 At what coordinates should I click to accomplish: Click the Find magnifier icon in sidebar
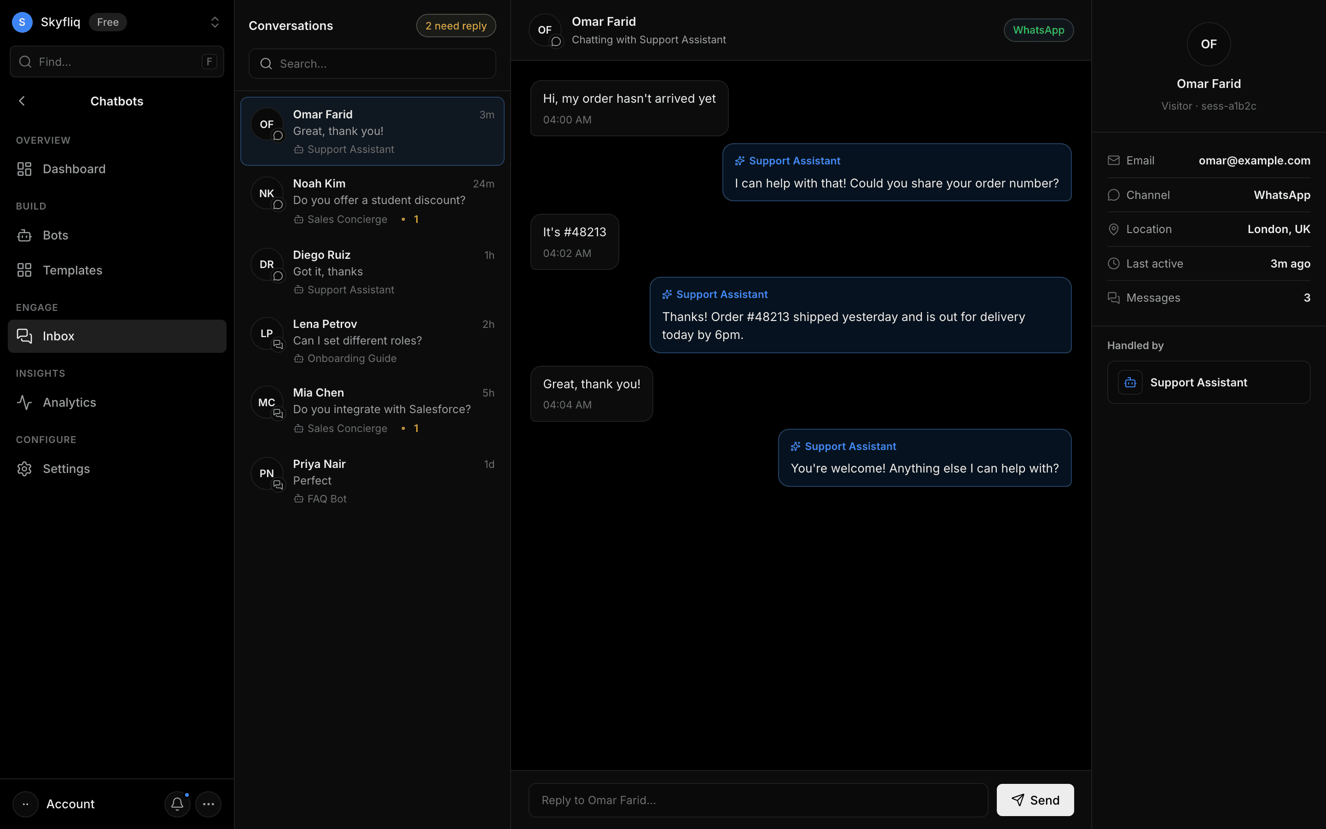point(25,61)
